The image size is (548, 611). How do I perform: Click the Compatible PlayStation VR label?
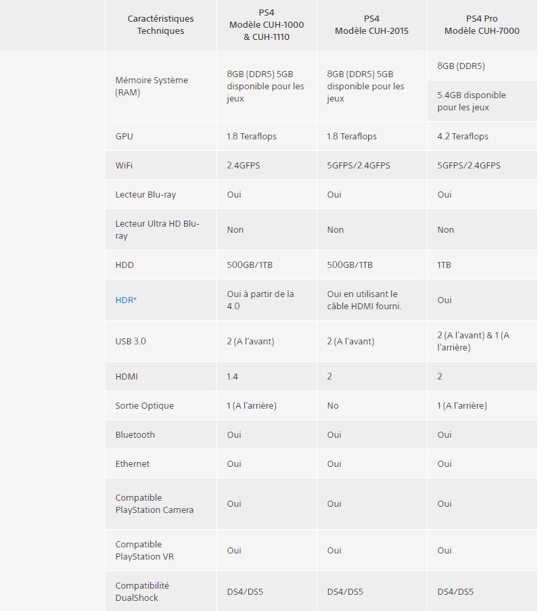pyautogui.click(x=148, y=550)
